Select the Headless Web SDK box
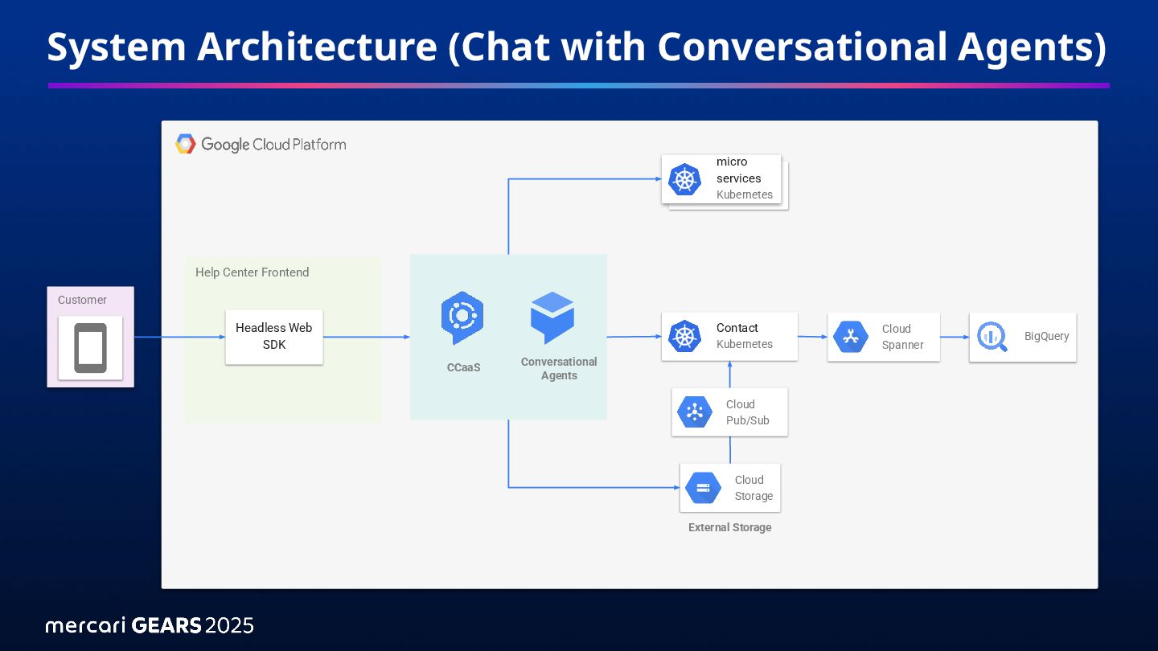 pos(274,337)
